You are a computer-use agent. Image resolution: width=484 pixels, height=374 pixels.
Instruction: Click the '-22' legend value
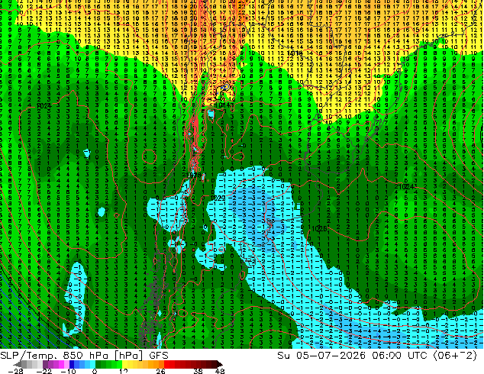(44, 371)
